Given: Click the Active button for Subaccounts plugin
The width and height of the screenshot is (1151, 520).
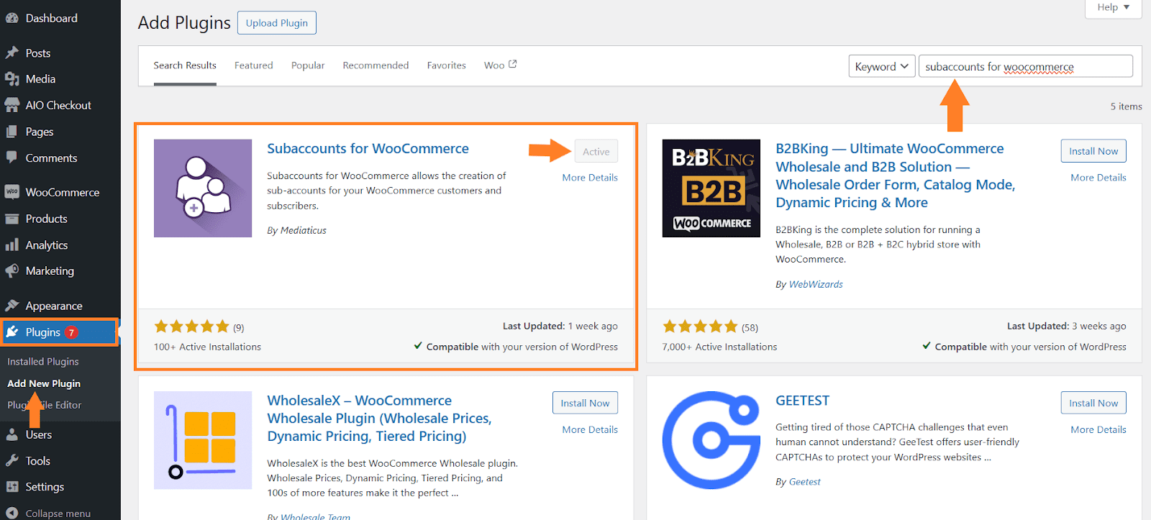Looking at the screenshot, I should [596, 152].
